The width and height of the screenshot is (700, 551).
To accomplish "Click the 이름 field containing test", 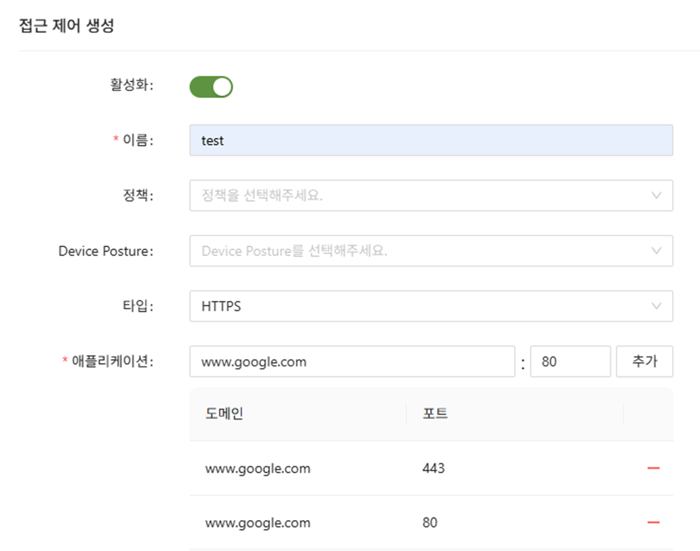I will [431, 140].
